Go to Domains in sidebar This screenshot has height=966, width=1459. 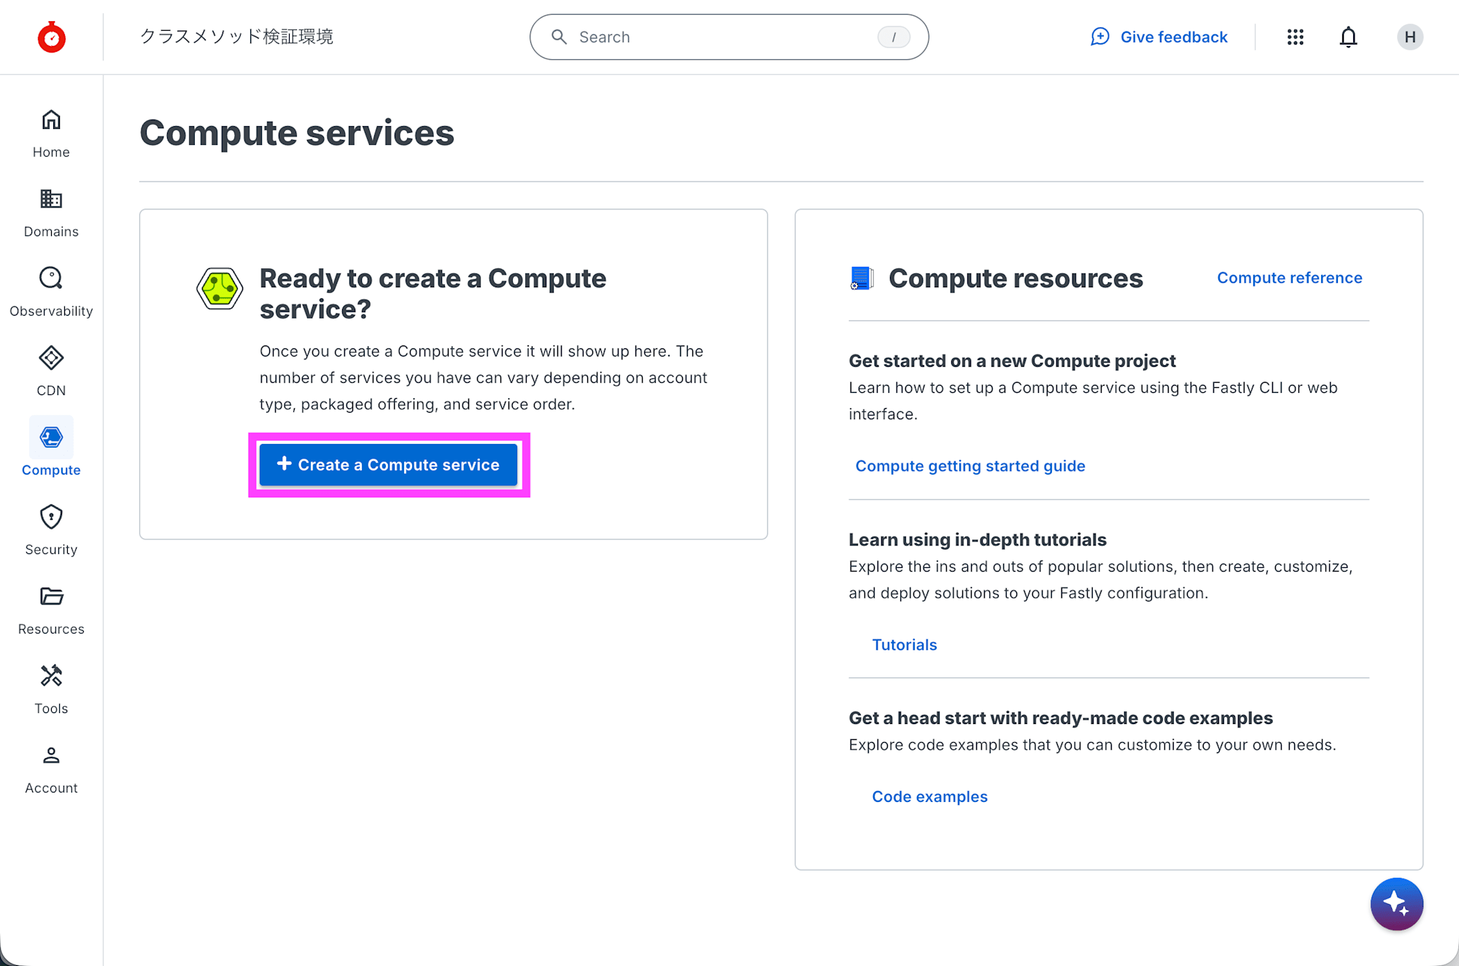[51, 200]
